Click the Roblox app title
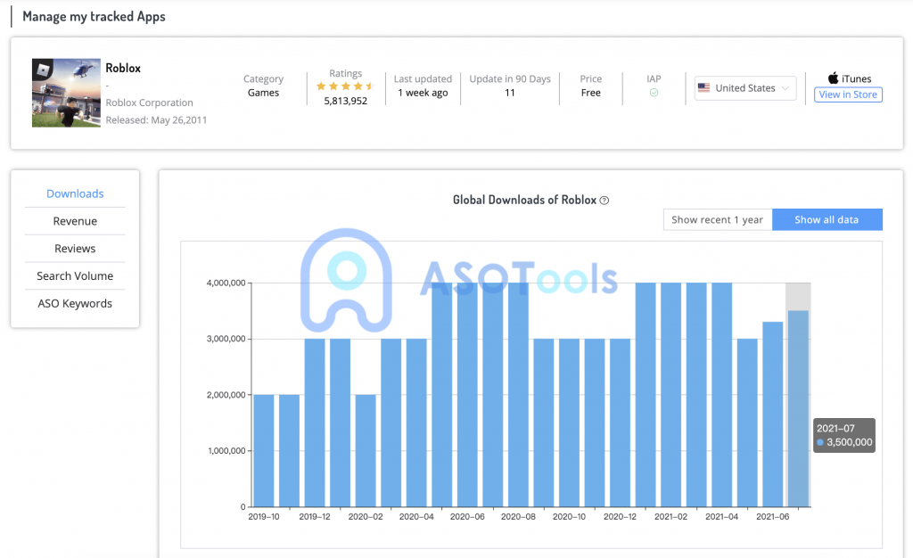The image size is (913, 558). (123, 68)
